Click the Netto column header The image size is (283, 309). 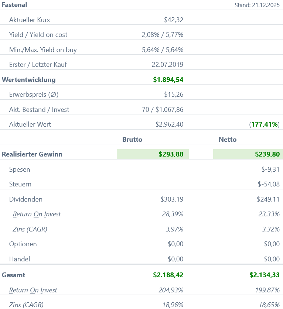228,140
